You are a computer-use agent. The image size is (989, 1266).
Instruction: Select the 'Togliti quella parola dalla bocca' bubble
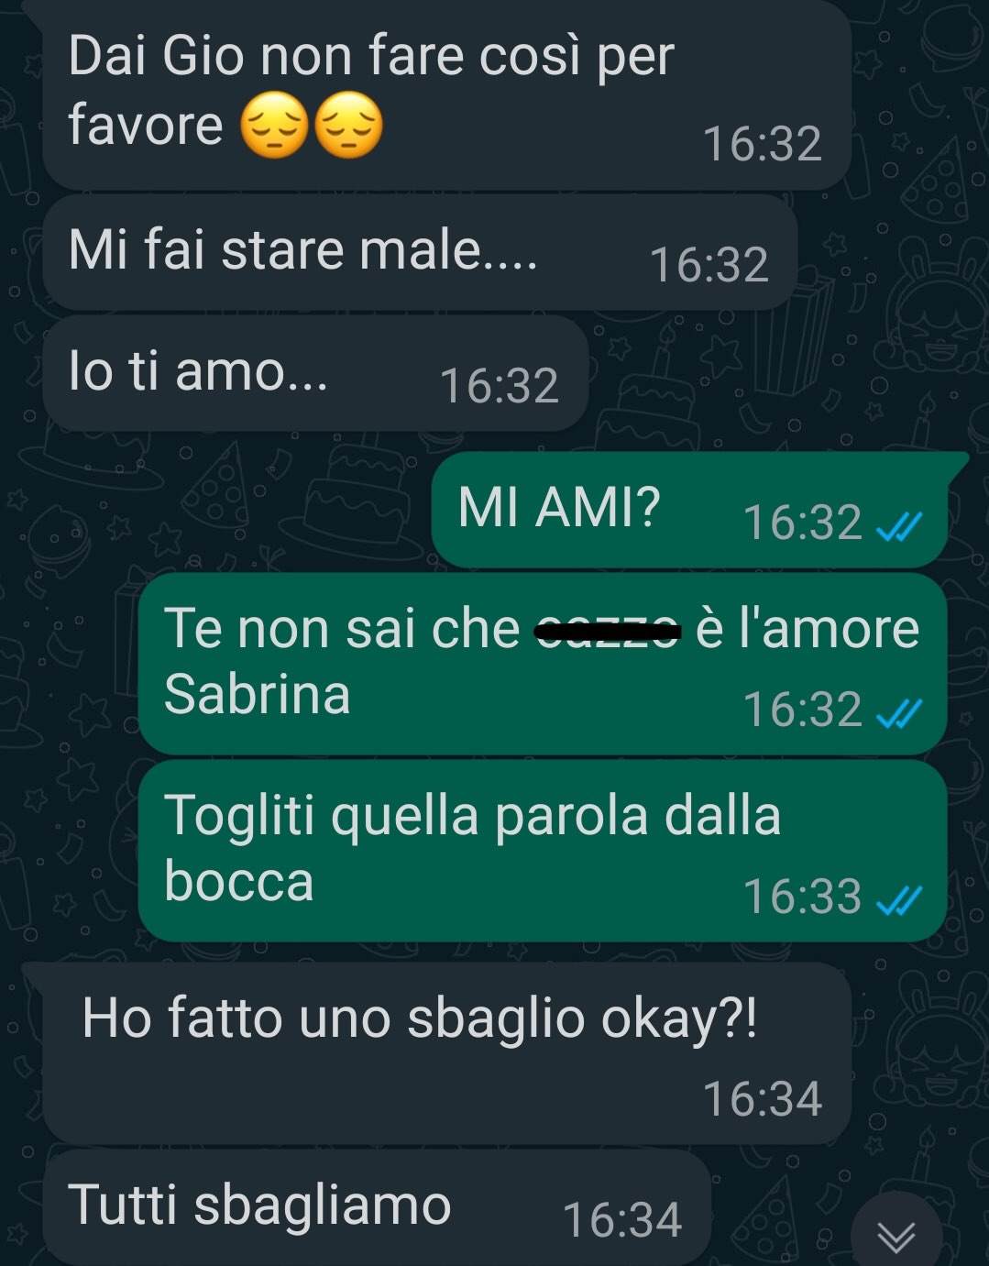(x=543, y=850)
